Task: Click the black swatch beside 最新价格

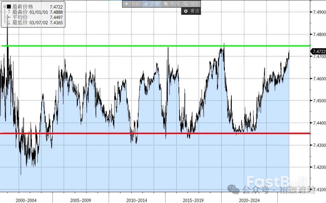Action: pyautogui.click(x=9, y=6)
